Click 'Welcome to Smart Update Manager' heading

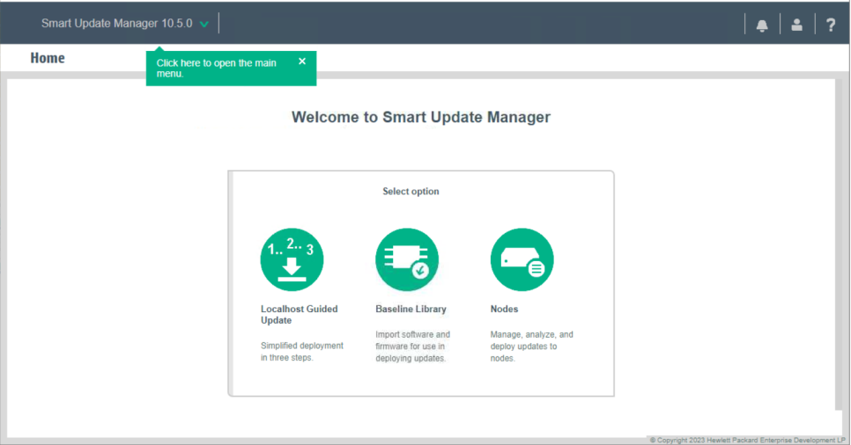click(x=420, y=117)
